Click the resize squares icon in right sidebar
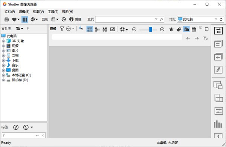The width and height of the screenshot is (226, 147). click(218, 98)
